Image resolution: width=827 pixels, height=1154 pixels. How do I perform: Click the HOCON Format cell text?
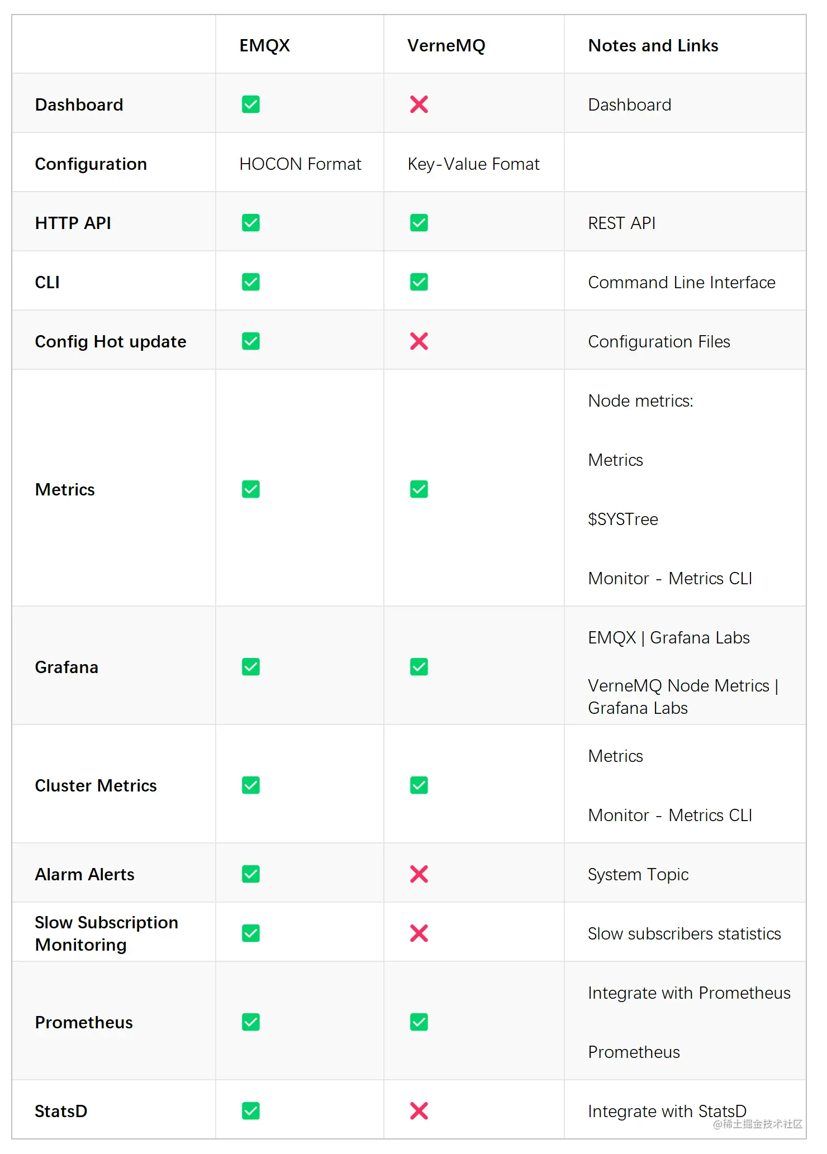coord(300,164)
